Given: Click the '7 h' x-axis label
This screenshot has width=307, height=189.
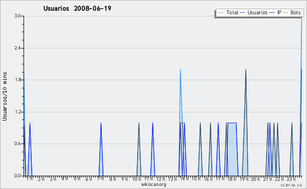Looking at the screenshot, I should point(100,179).
